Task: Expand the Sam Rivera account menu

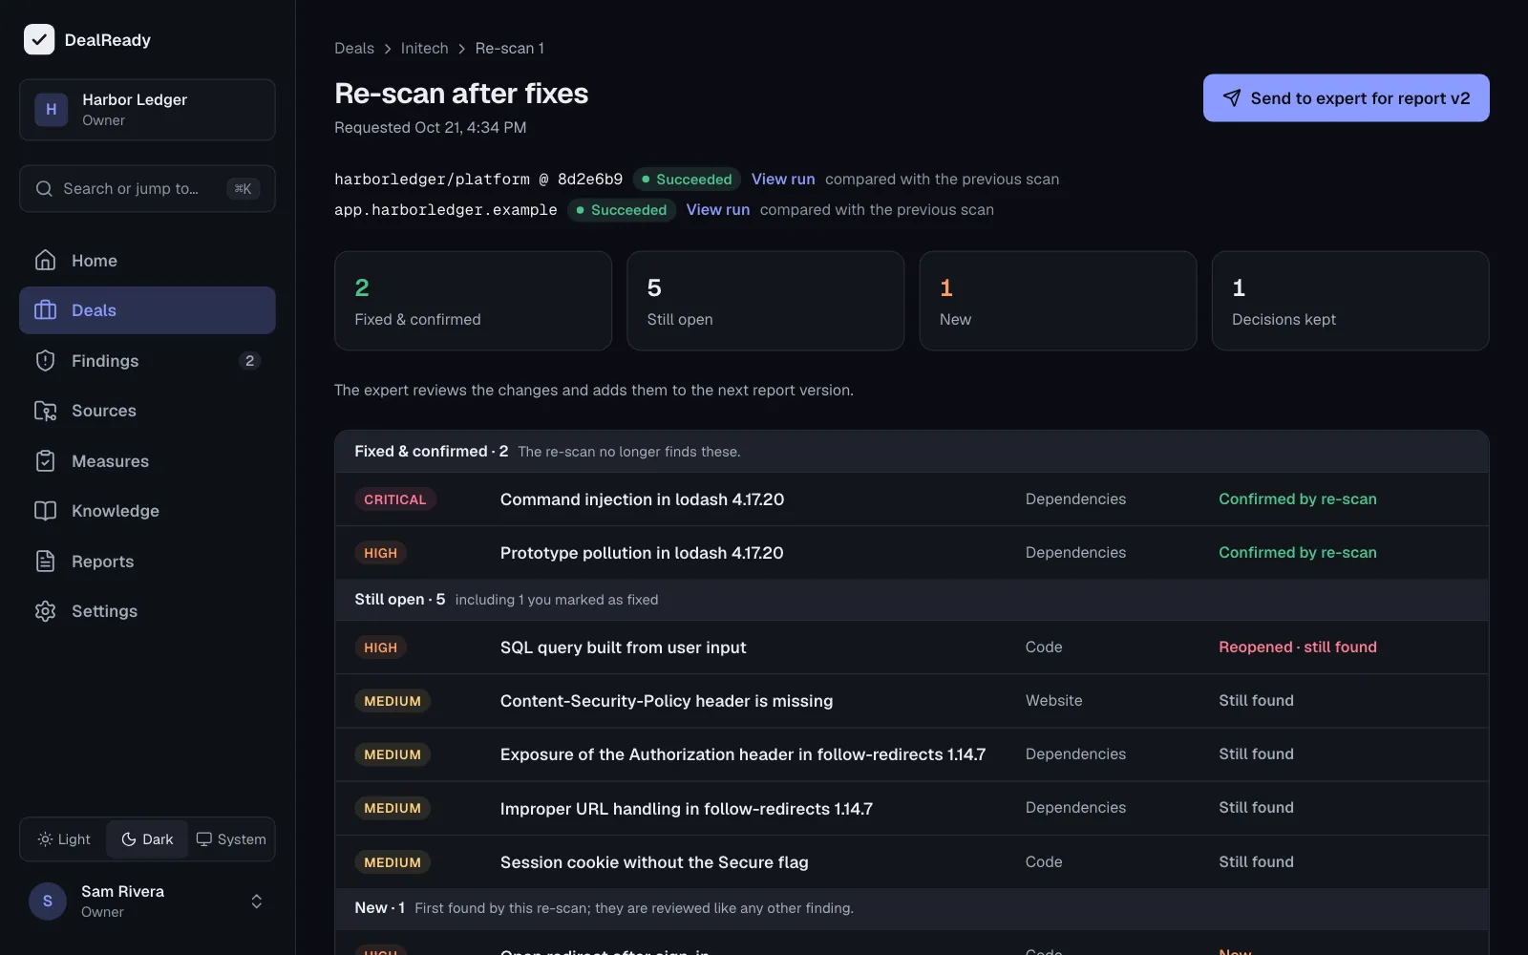Action: point(147,902)
